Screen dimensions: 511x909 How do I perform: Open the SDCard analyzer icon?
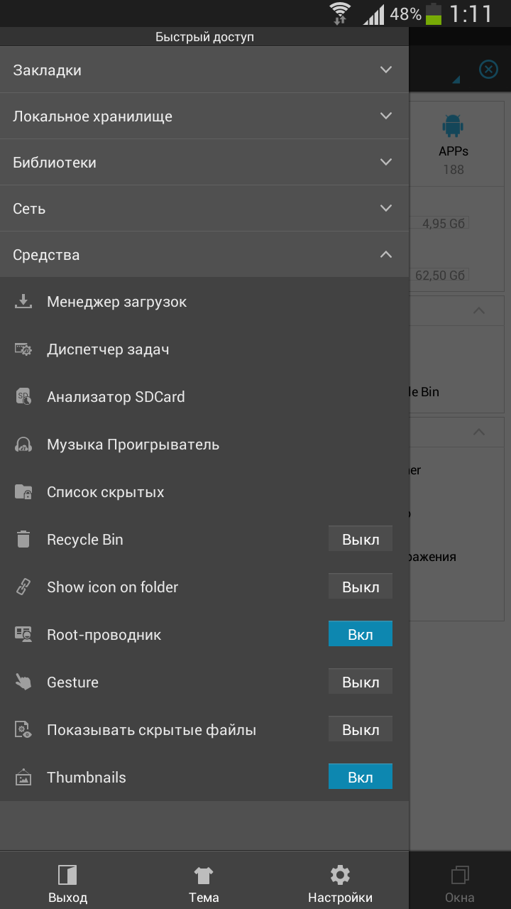(23, 397)
